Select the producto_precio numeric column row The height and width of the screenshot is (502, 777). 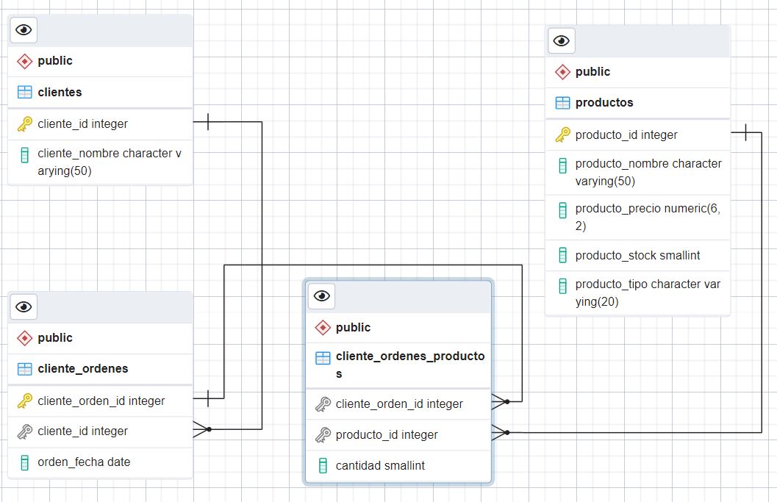pos(638,217)
